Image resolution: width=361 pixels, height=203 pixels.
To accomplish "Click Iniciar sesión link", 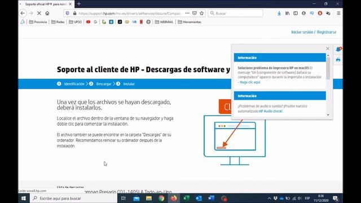I will (x=302, y=32).
